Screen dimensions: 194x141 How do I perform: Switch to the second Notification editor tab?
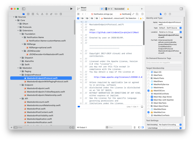[125, 14]
